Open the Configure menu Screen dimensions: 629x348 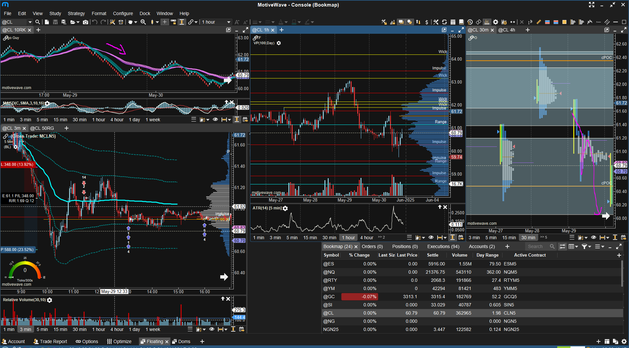tap(123, 13)
